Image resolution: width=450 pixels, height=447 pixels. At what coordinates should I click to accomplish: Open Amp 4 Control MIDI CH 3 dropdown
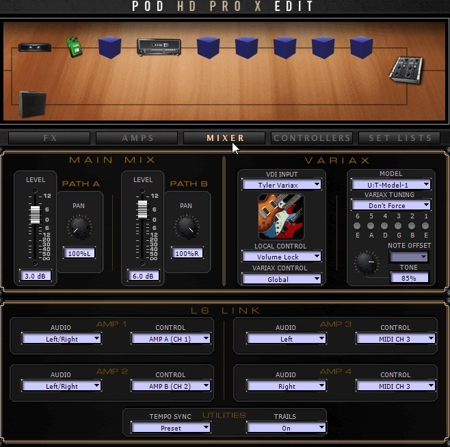tap(396, 386)
